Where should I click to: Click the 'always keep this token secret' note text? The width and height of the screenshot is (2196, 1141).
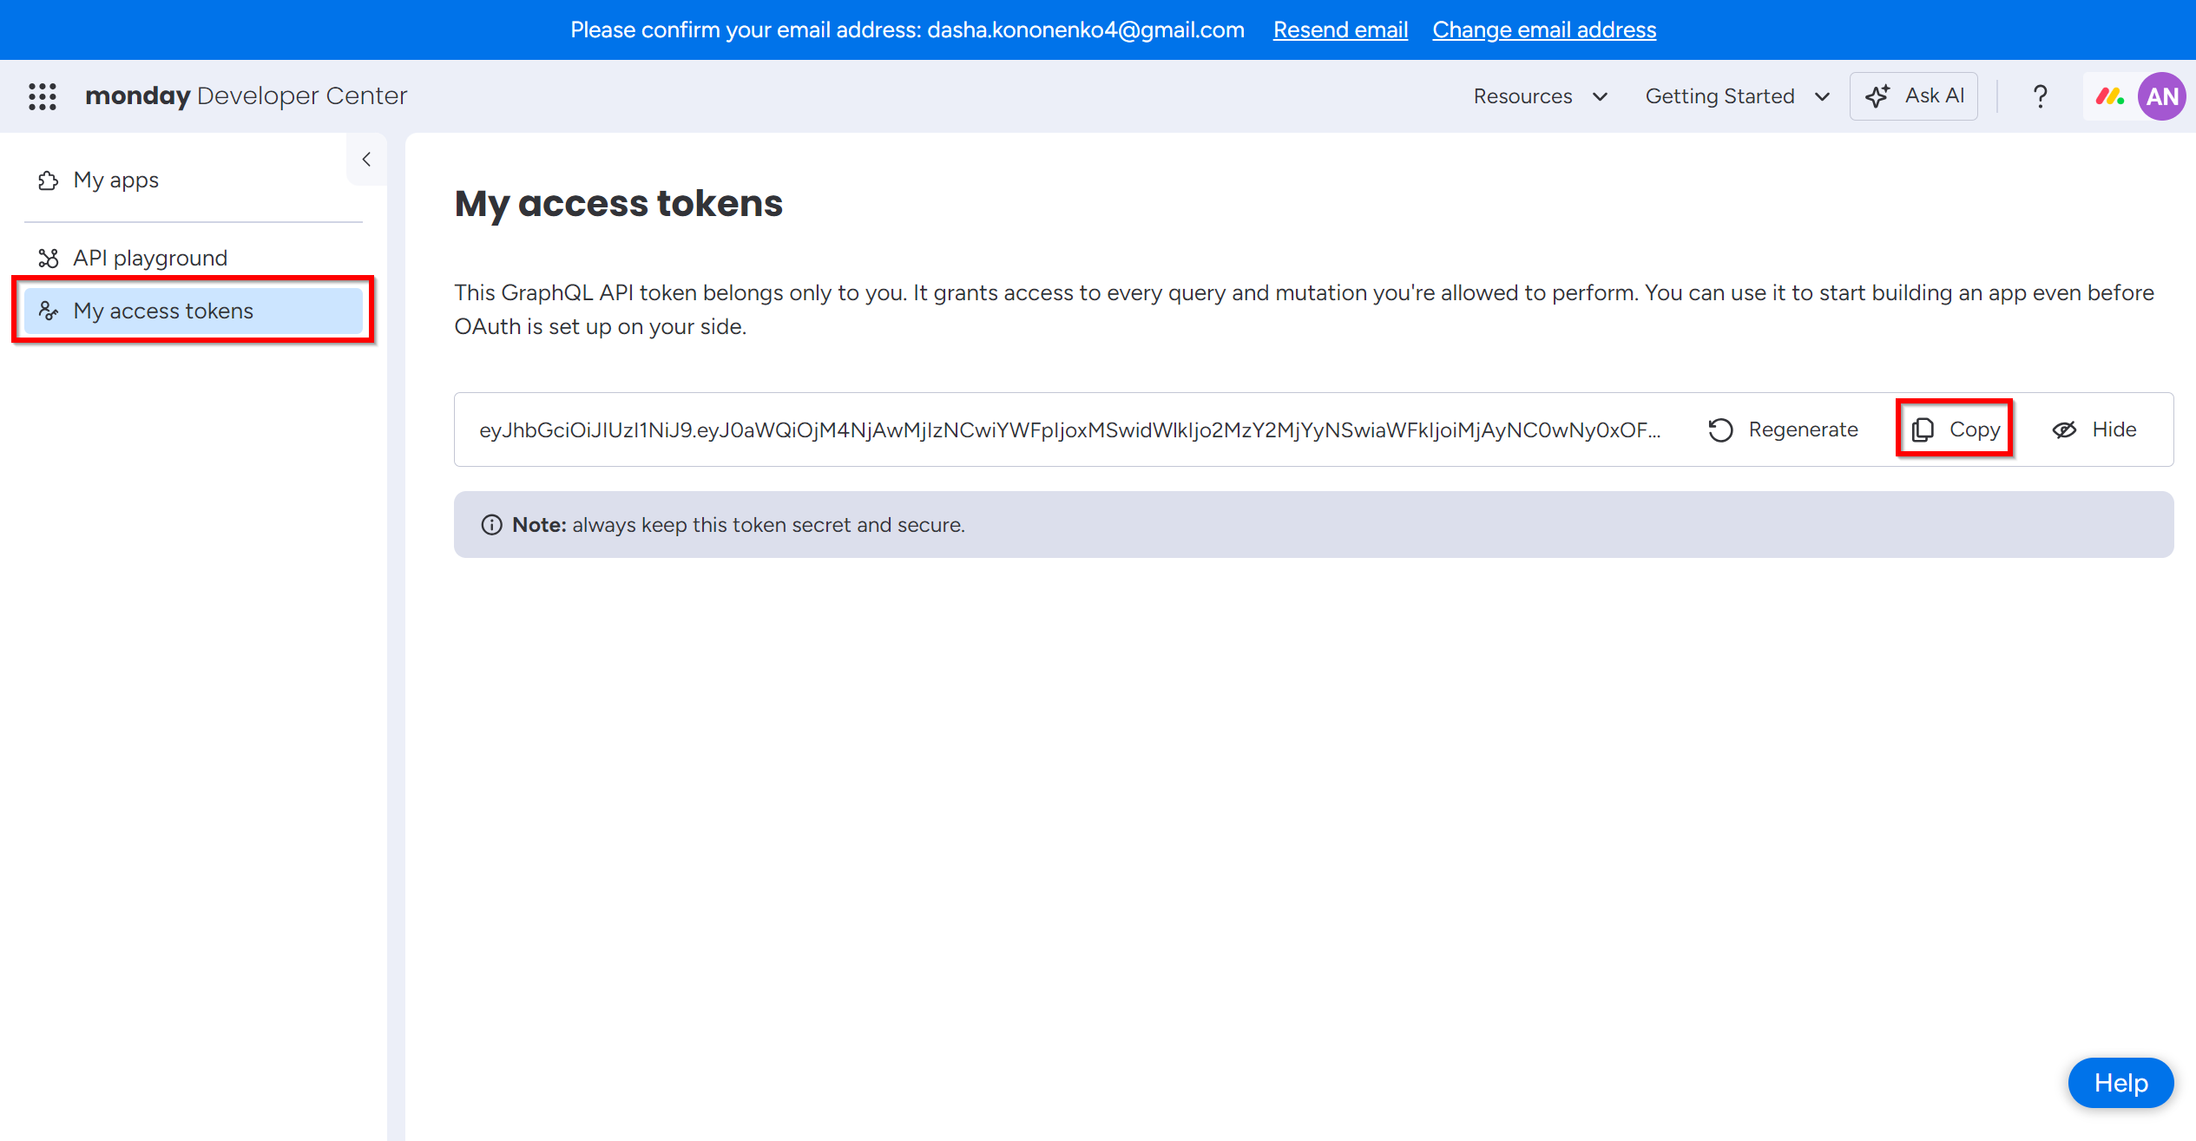[x=768, y=525]
